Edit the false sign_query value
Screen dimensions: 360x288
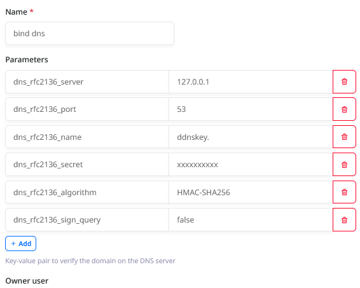[251, 220]
